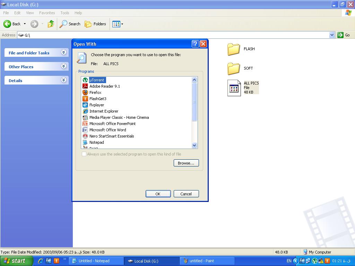Pick the Firefox icon in Programs list
This screenshot has height=266, width=355.
[85, 92]
